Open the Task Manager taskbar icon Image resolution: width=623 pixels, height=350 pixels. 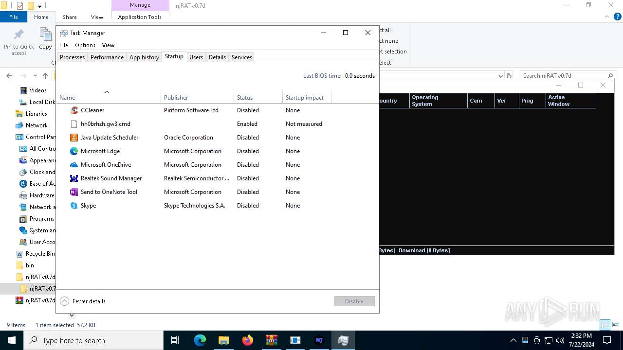[x=343, y=340]
